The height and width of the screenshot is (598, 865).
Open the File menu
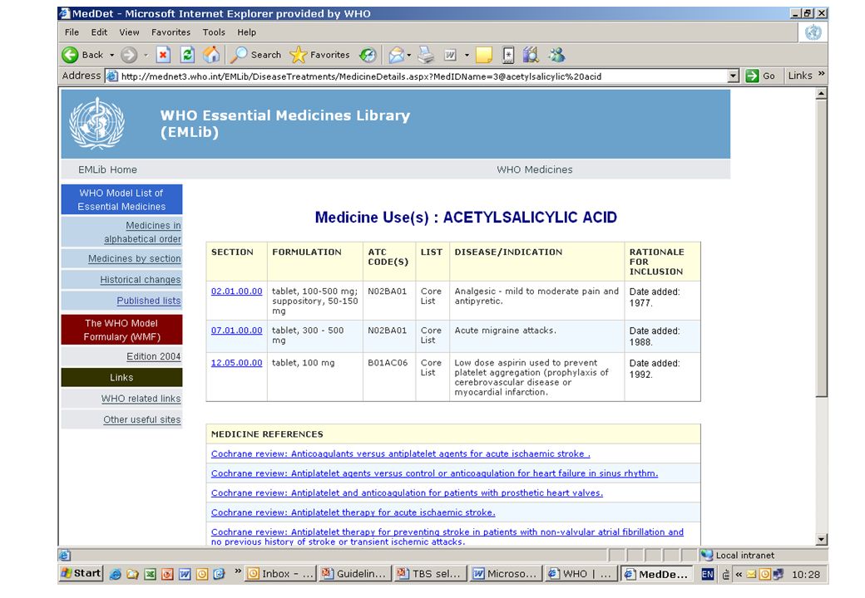(72, 32)
